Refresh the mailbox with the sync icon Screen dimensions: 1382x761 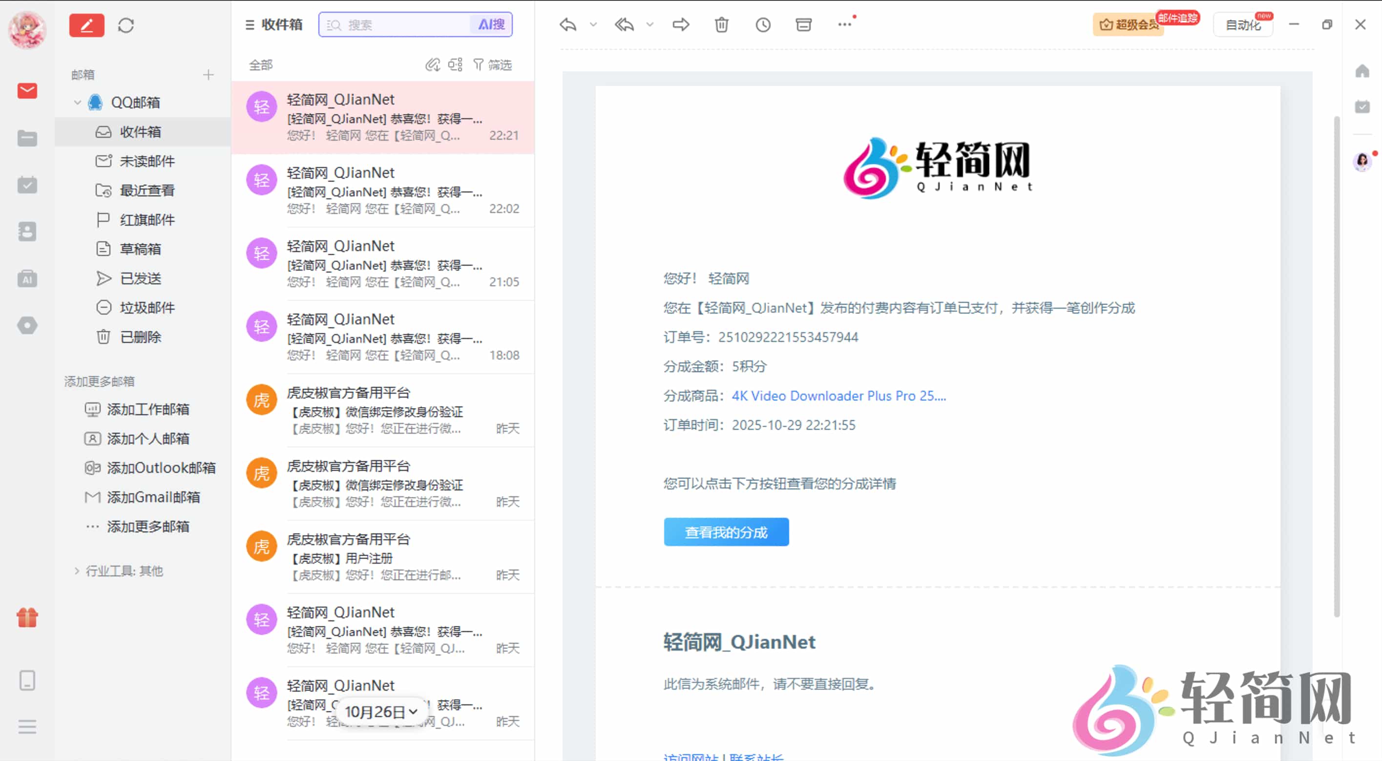click(126, 25)
